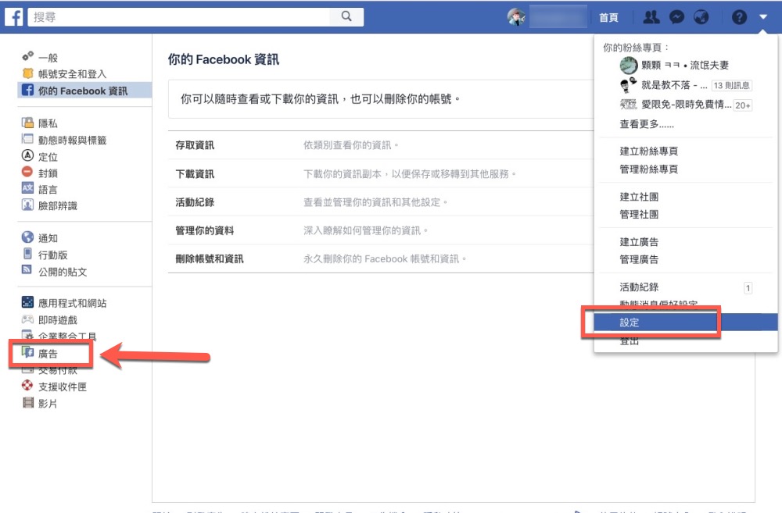Select 管理廣告 menu item
This screenshot has height=513, width=782.
click(x=639, y=259)
